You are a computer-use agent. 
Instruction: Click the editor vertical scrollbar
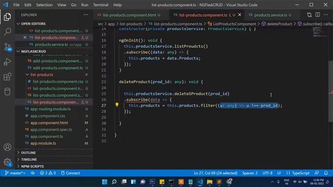(x=331, y=91)
